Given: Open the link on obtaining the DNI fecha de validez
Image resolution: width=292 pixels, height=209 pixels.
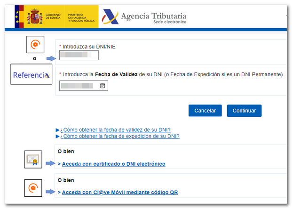Looking at the screenshot, I should tap(115, 130).
